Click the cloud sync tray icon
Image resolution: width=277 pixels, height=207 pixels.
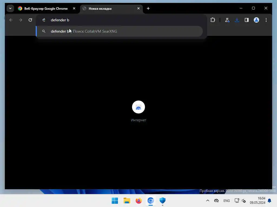coord(216,201)
